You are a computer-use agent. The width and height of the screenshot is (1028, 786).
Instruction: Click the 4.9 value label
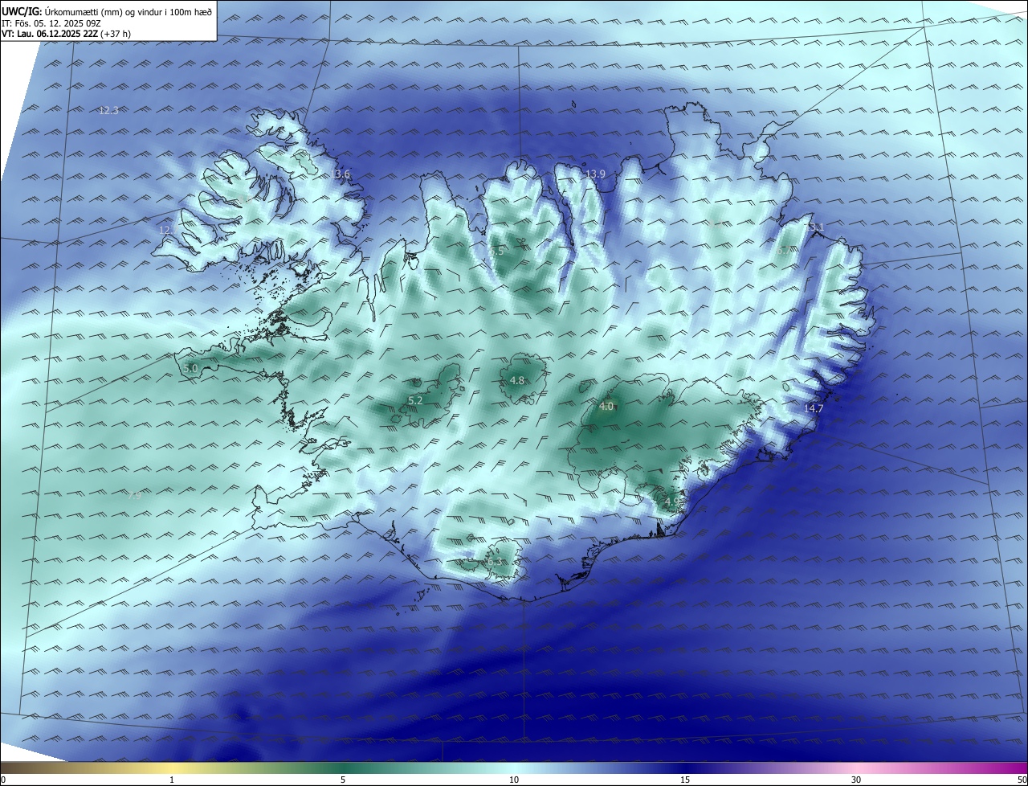(x=671, y=502)
